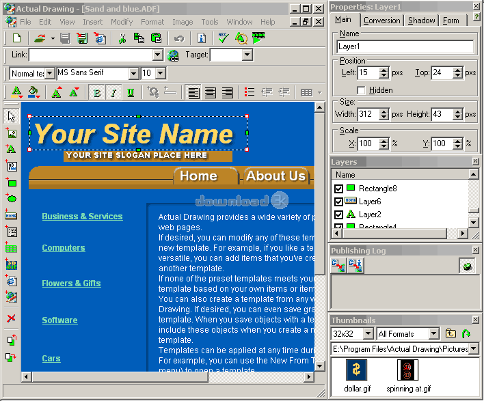Click the Business & Services link
The image size is (484, 401).
coord(82,217)
